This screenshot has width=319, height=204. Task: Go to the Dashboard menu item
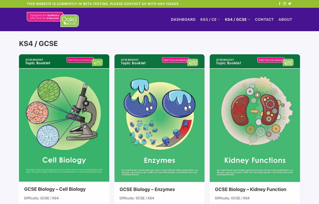[x=183, y=19]
